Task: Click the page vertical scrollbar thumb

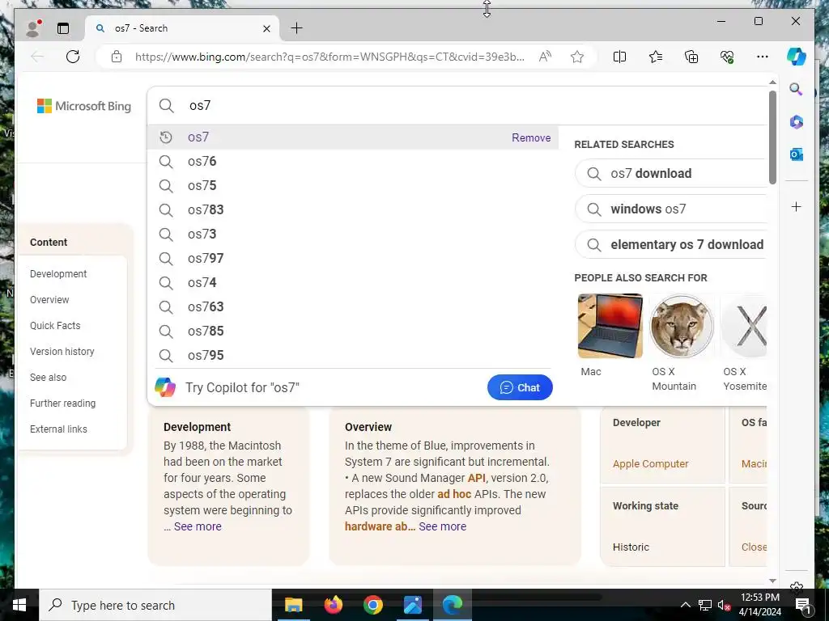Action: click(x=772, y=137)
